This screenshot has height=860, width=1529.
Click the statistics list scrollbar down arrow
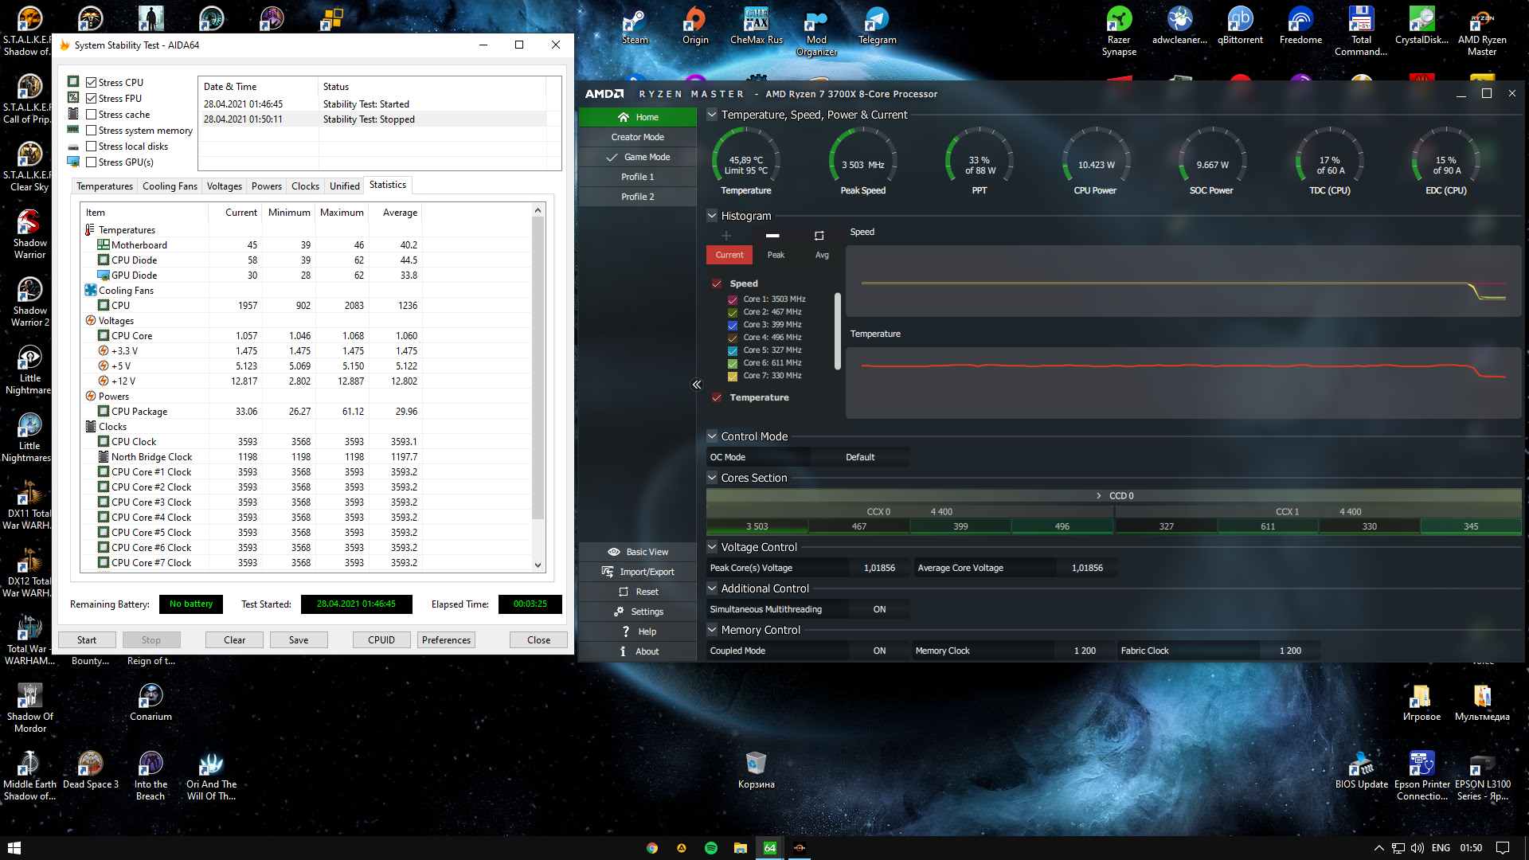[538, 565]
